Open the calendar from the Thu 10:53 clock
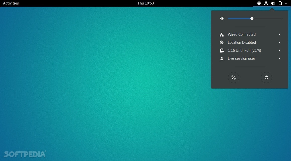 click(145, 3)
